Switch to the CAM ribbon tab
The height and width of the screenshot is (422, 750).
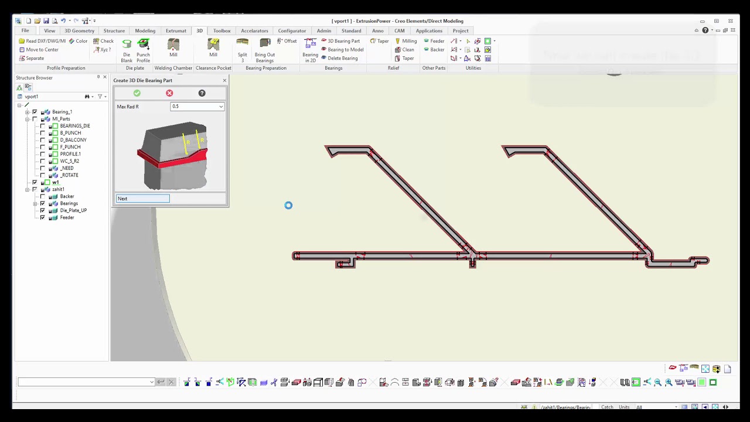pos(399,30)
